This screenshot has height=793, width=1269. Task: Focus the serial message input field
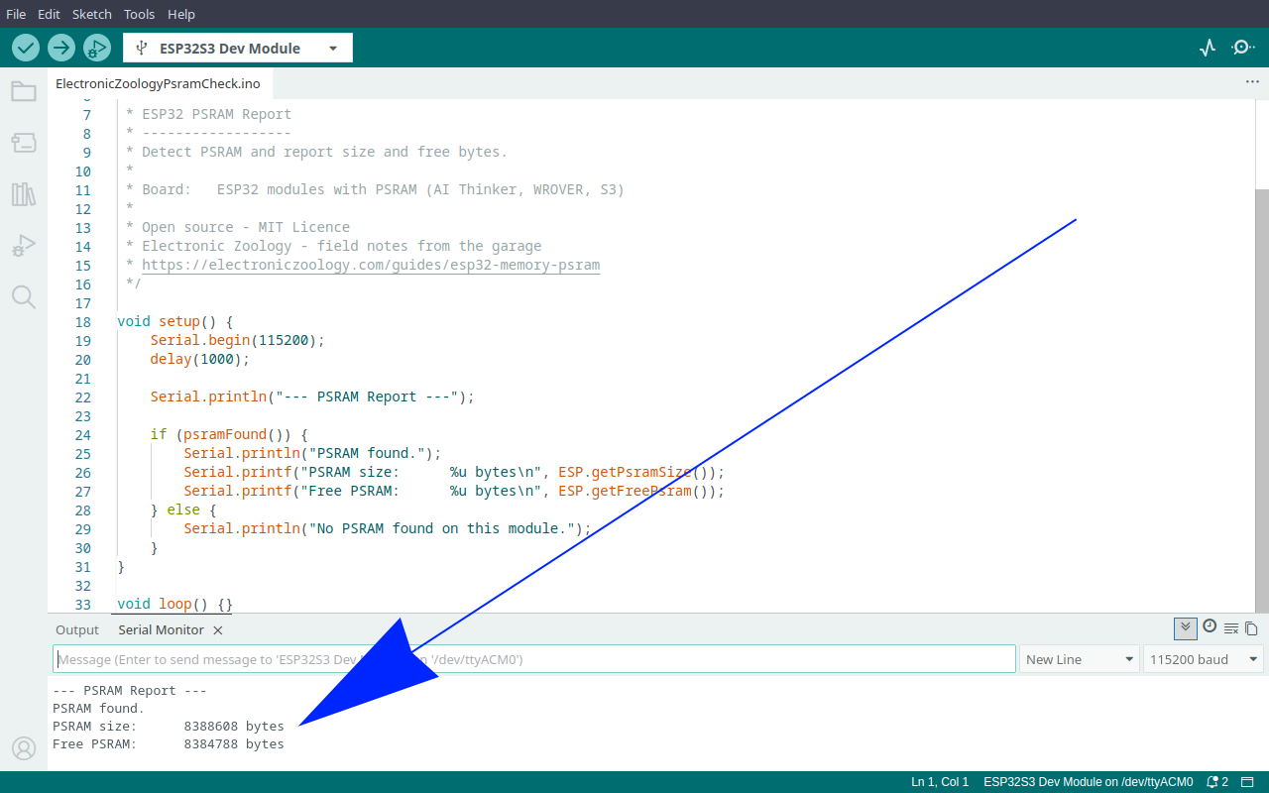coord(534,659)
